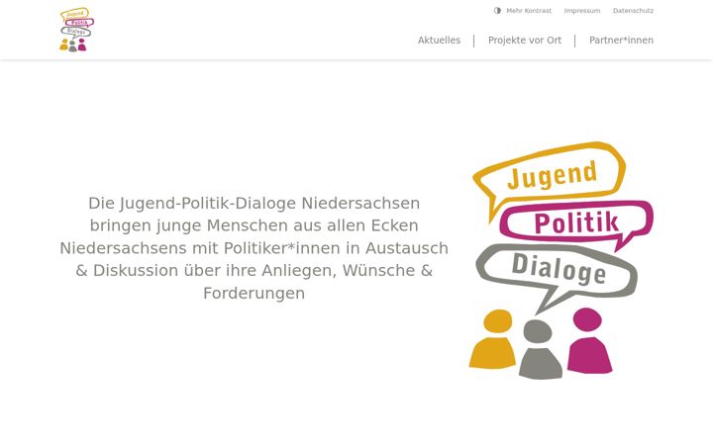Go to the Aktuelles menu item

[439, 40]
